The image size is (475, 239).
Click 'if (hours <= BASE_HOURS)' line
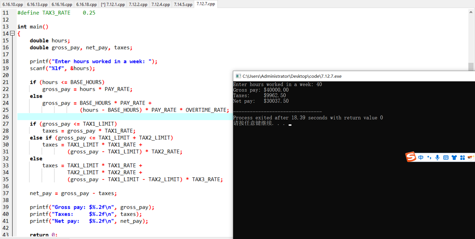coord(67,82)
